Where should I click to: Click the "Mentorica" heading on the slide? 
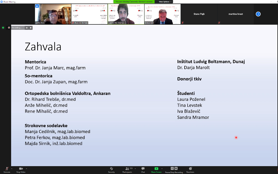click(36, 62)
